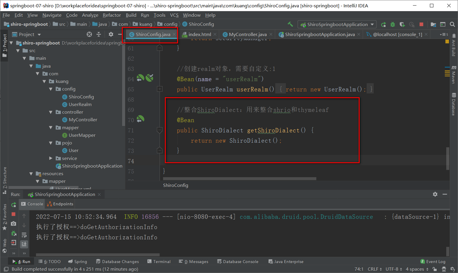Collapse all nodes in Project panel
The width and height of the screenshot is (458, 273).
click(x=99, y=34)
